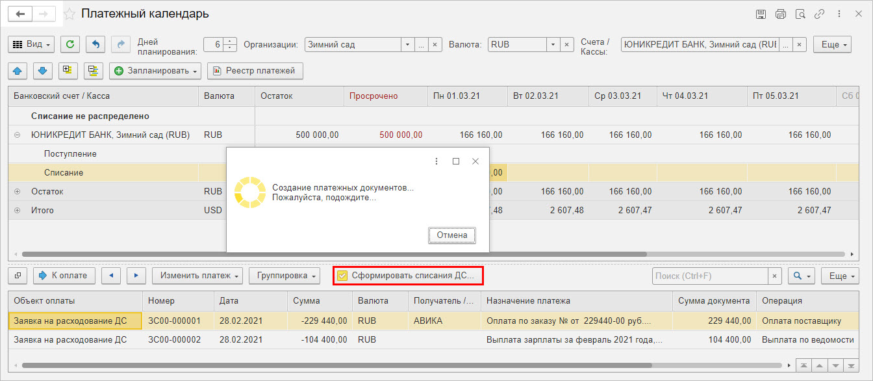Open the Запланировать dropdown
This screenshot has height=381, width=873.
[x=155, y=70]
